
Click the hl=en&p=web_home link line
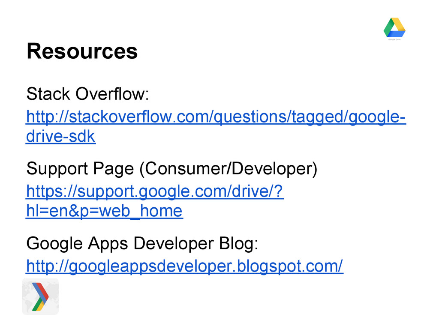pos(104,211)
